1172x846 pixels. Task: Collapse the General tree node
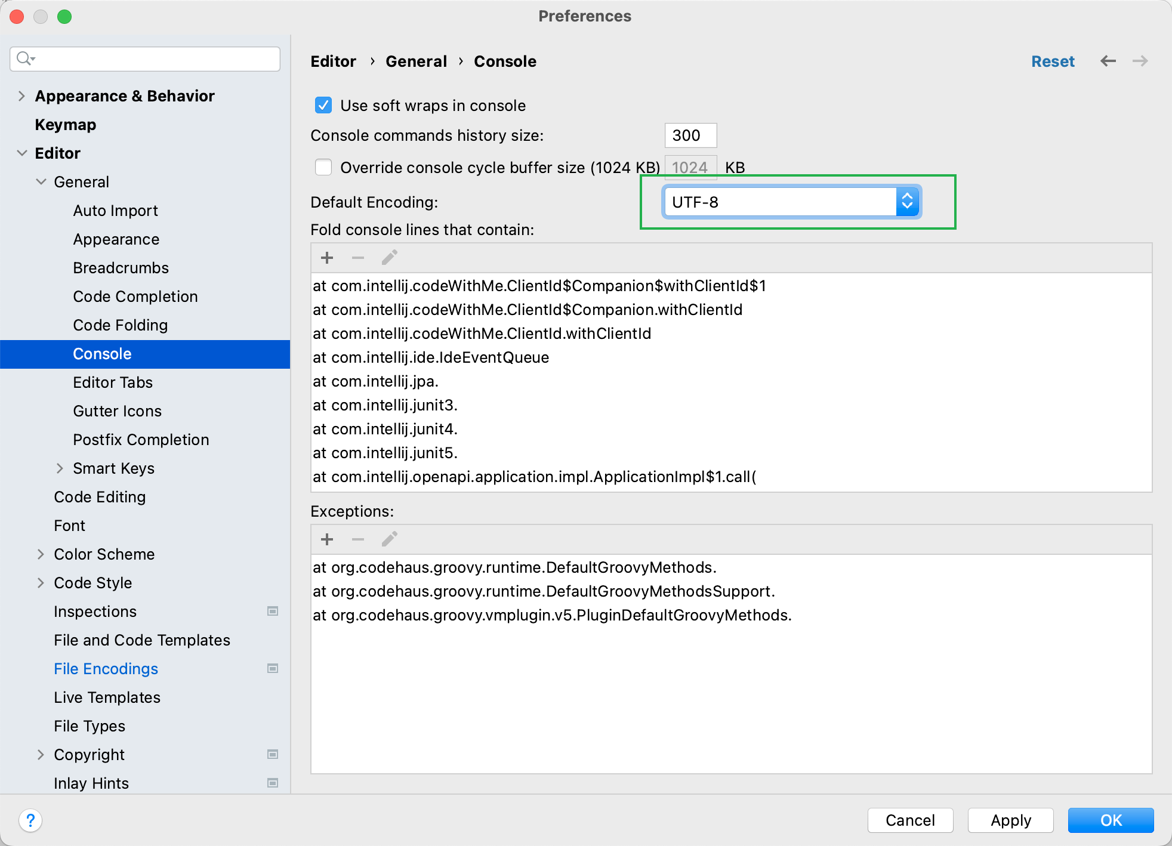(x=41, y=182)
